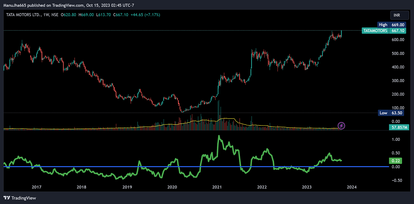The image size is (414, 204).
Task: Click the 2017 time axis label
Action: 36,187
